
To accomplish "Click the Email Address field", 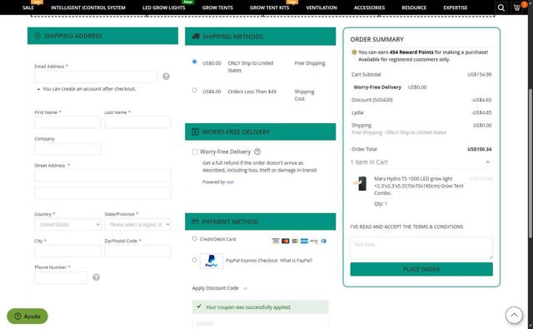I will [x=96, y=77].
